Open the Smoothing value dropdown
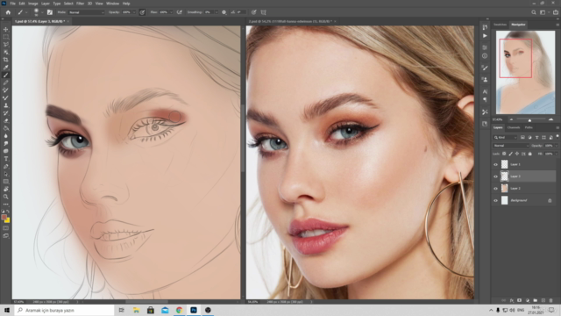Image resolution: width=561 pixels, height=316 pixels. [217, 12]
